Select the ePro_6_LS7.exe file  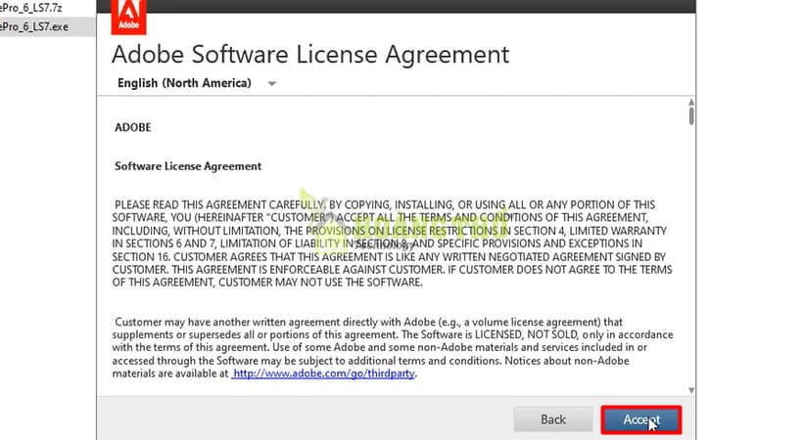point(35,26)
